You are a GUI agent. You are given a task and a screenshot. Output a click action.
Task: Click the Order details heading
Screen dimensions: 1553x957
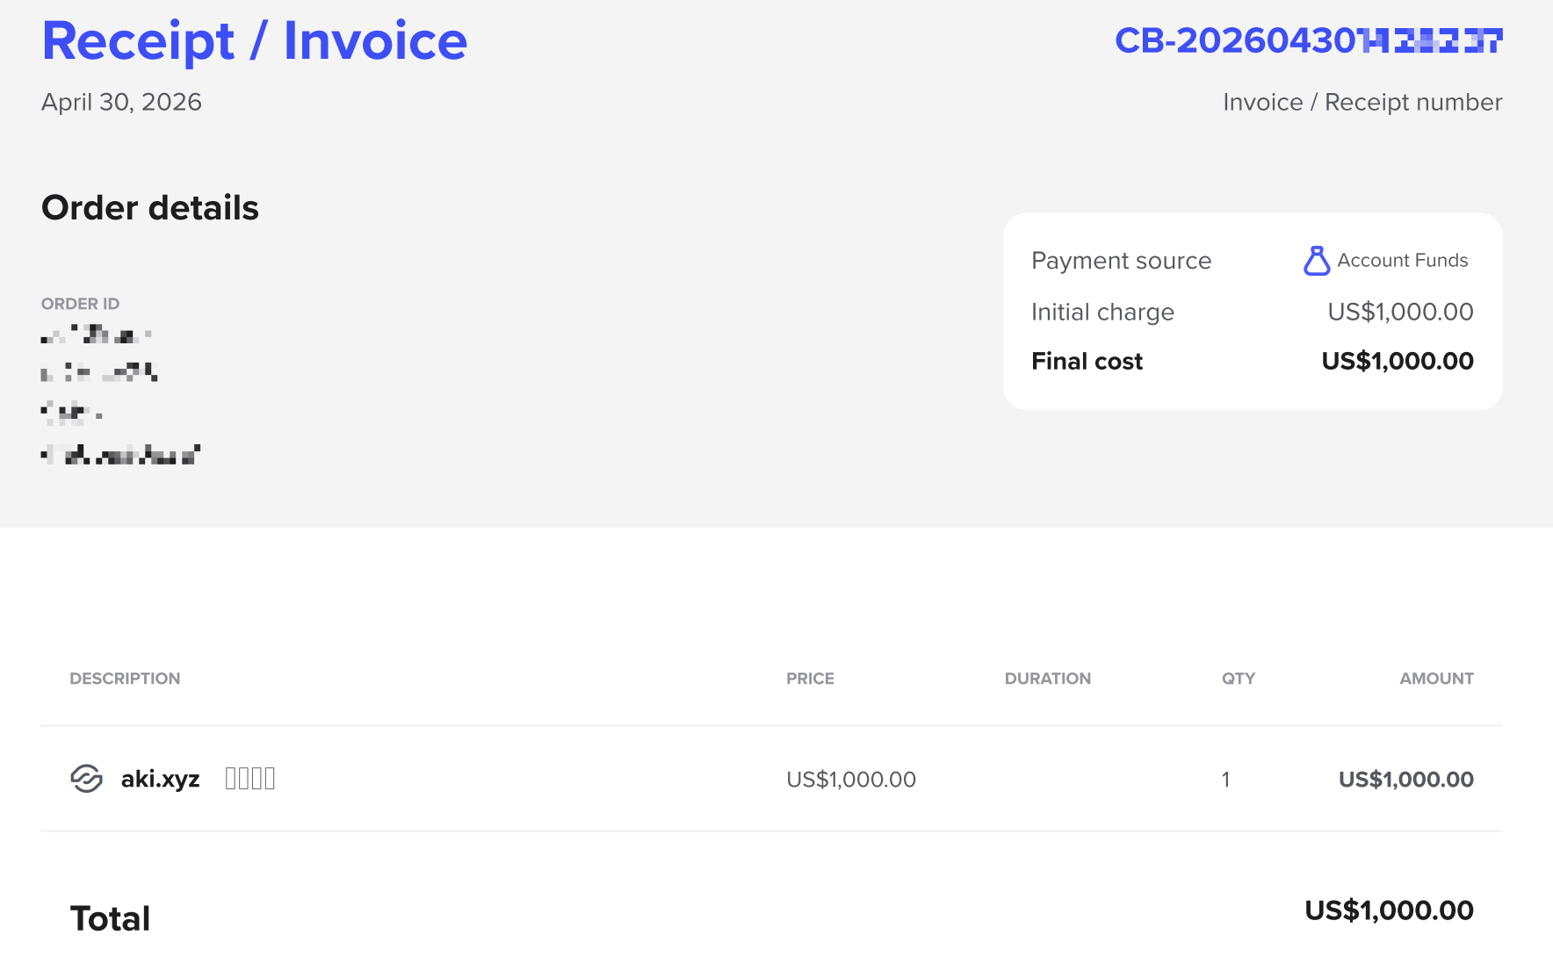point(150,208)
